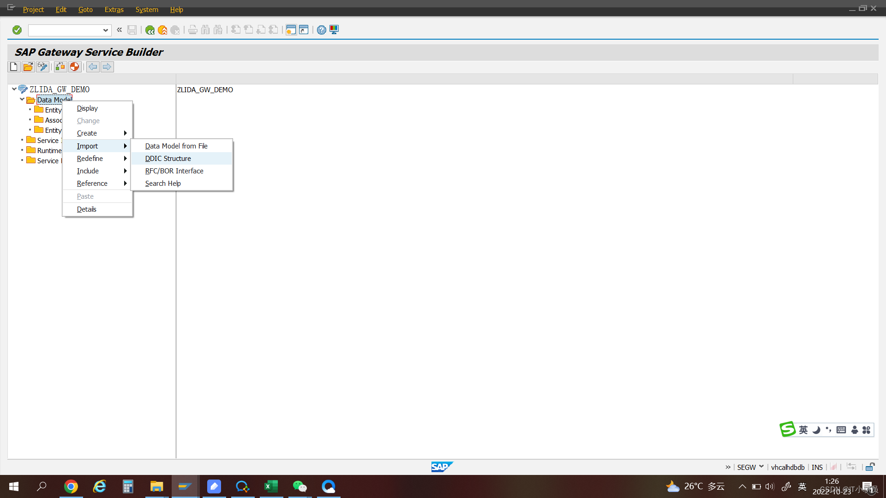Click the green Back arrow icon

[150, 30]
